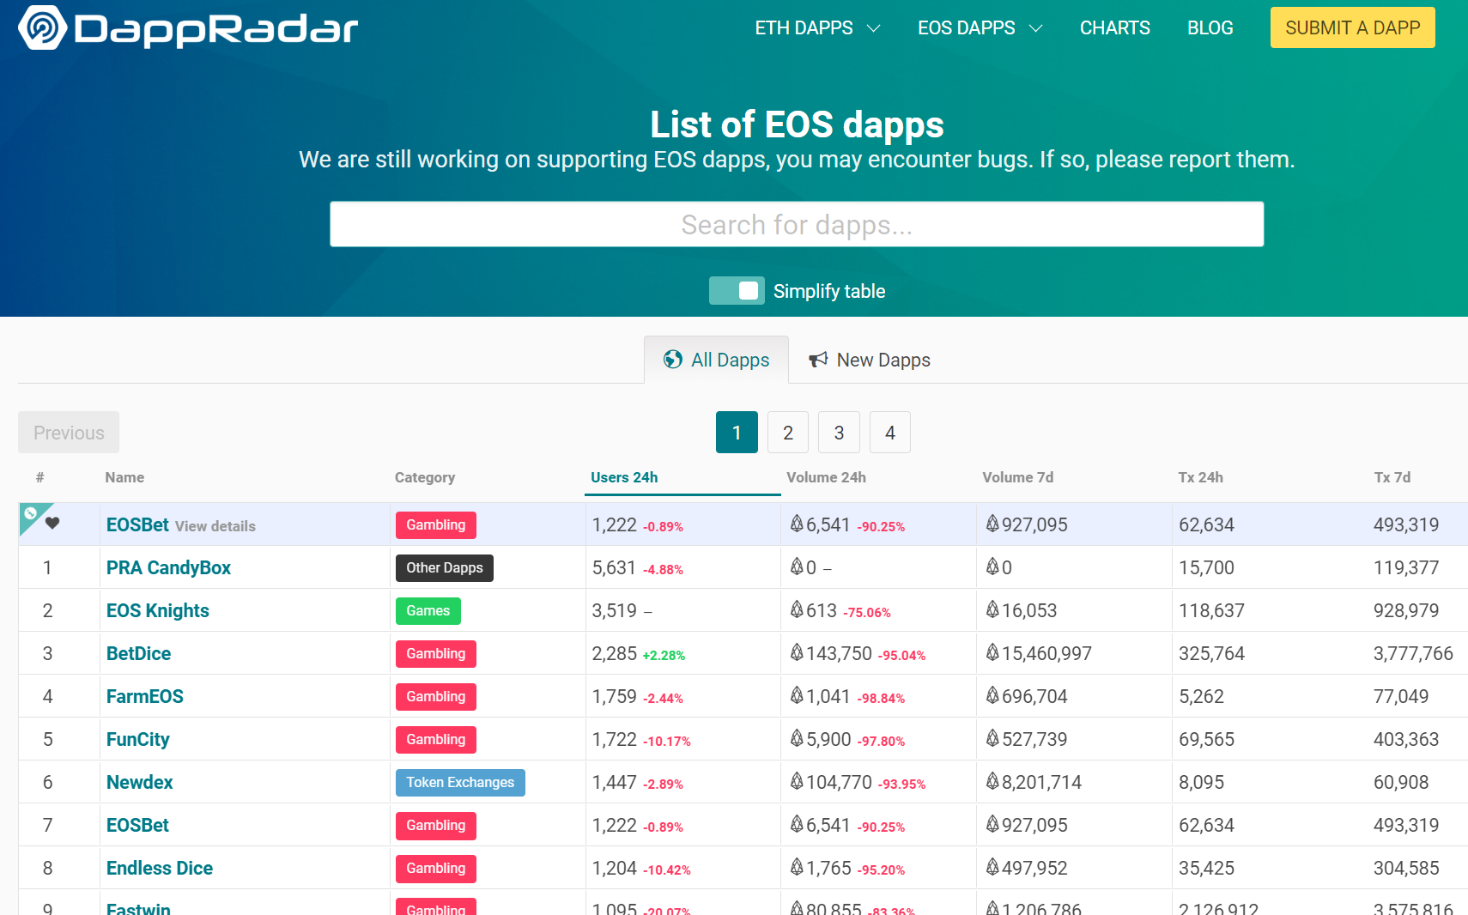Open the FunCity dapp

(x=137, y=739)
